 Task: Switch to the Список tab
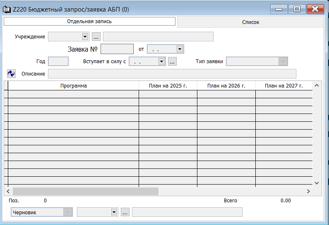[250, 22]
